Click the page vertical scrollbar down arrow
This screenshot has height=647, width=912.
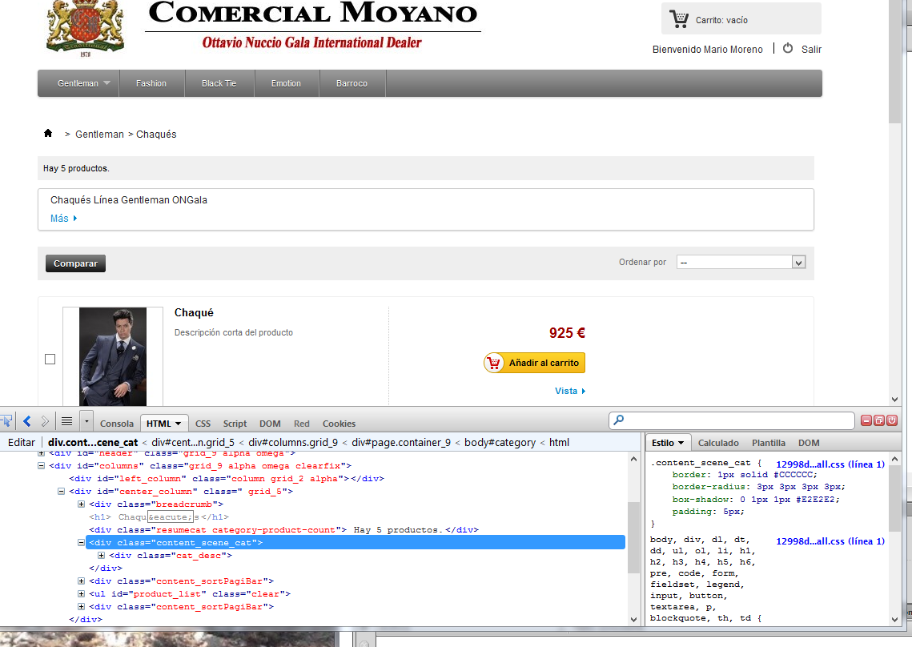[894, 399]
